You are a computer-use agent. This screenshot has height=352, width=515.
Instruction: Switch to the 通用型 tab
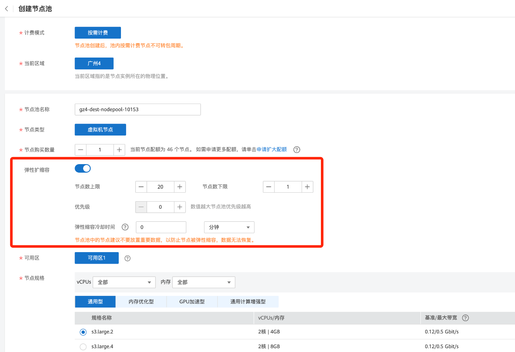(x=95, y=302)
